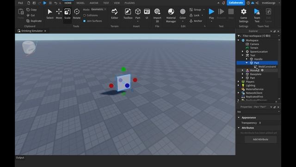Lock the selected part

(x=194, y=15)
